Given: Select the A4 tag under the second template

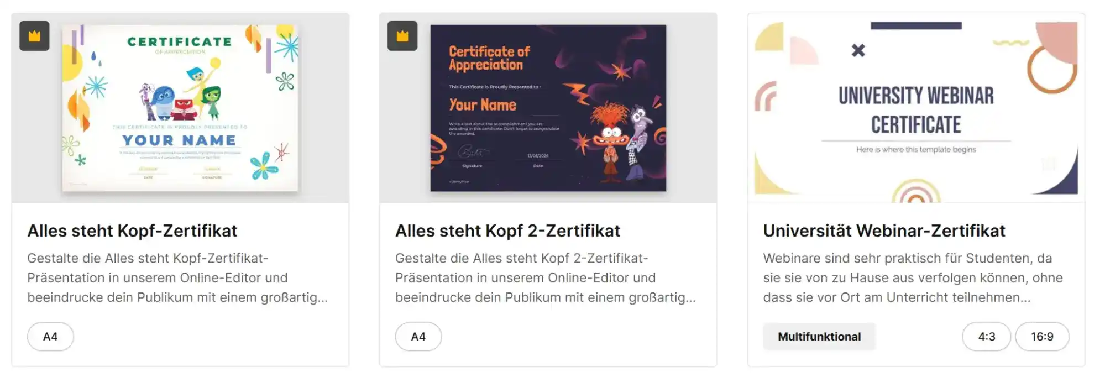Looking at the screenshot, I should (x=418, y=337).
